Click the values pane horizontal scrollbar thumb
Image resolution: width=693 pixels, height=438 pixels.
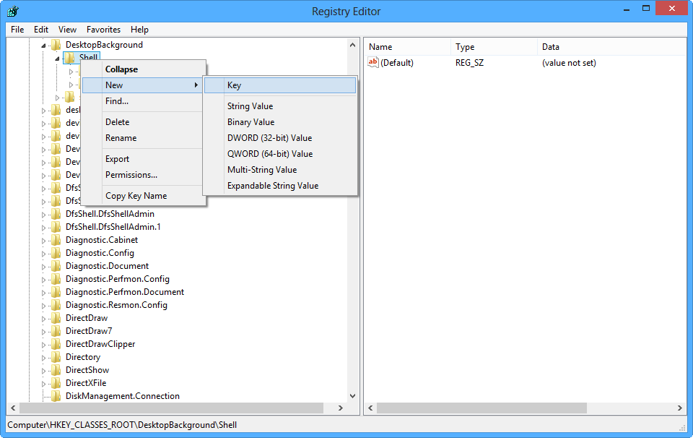coord(481,408)
